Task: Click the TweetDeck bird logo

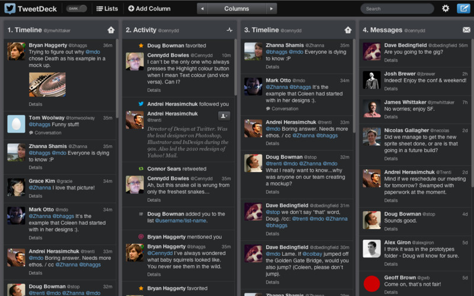Action: coord(9,9)
